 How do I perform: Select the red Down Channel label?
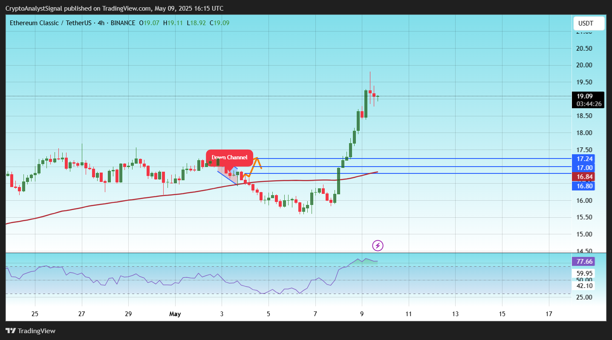point(230,158)
